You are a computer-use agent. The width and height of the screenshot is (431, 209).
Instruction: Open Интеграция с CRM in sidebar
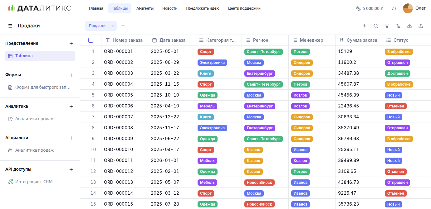[x=34, y=182]
